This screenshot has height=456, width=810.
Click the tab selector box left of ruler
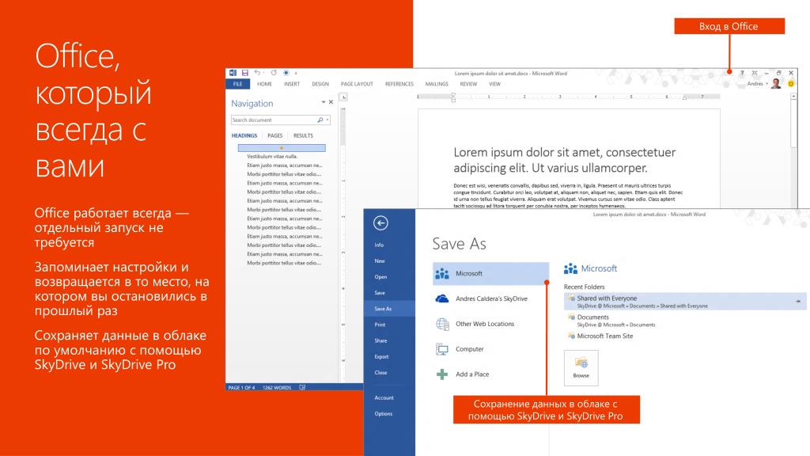coord(344,97)
